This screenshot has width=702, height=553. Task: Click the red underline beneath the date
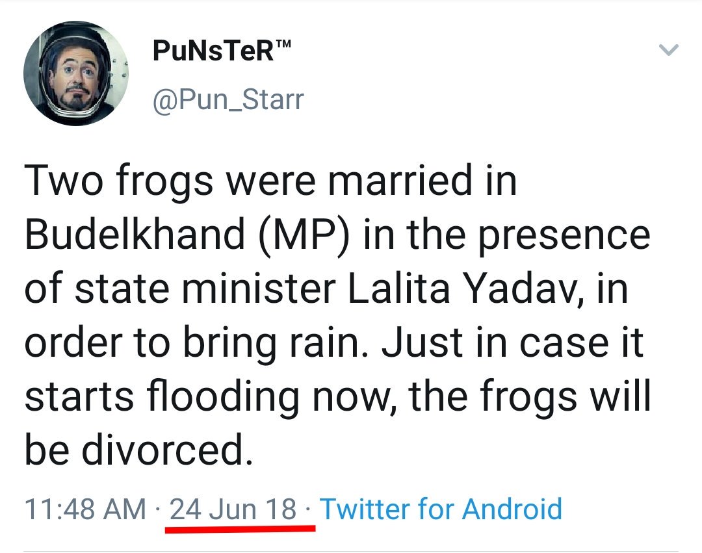click(x=240, y=528)
